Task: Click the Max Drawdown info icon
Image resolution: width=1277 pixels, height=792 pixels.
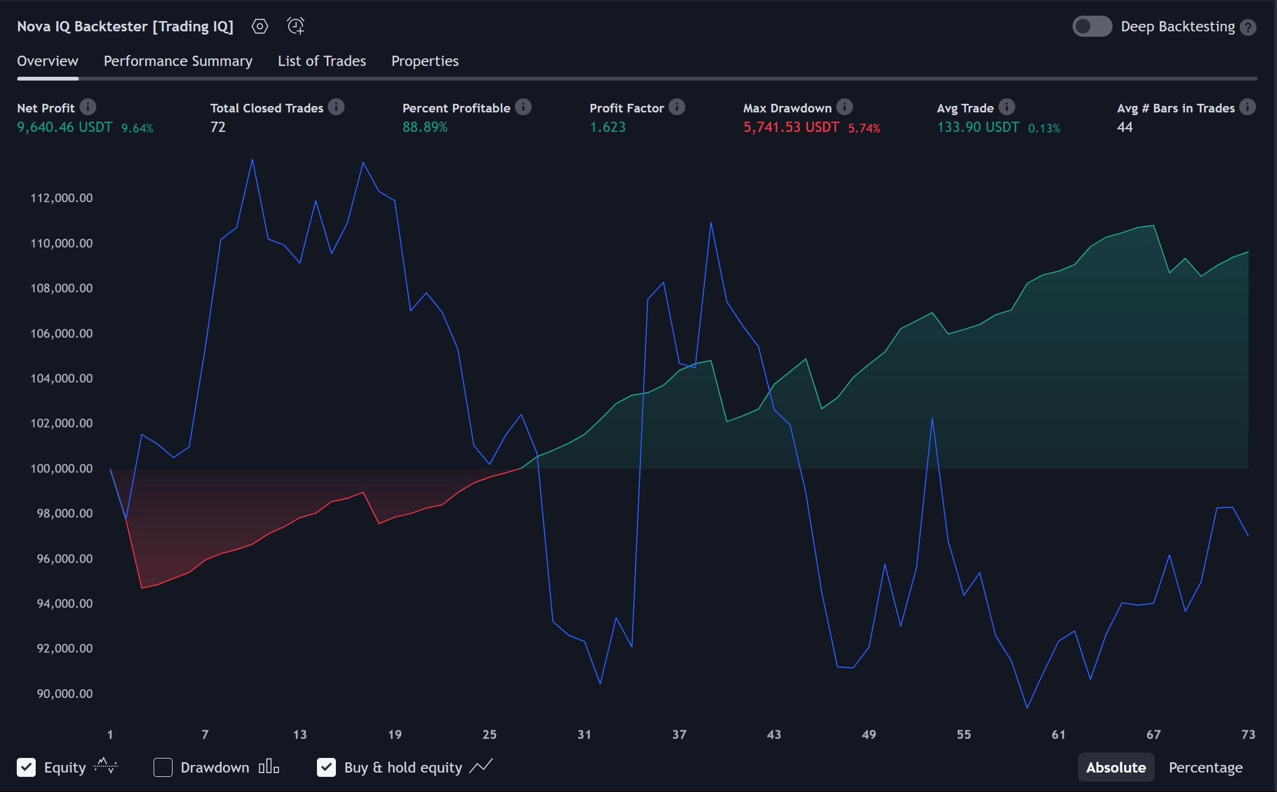Action: pyautogui.click(x=844, y=107)
